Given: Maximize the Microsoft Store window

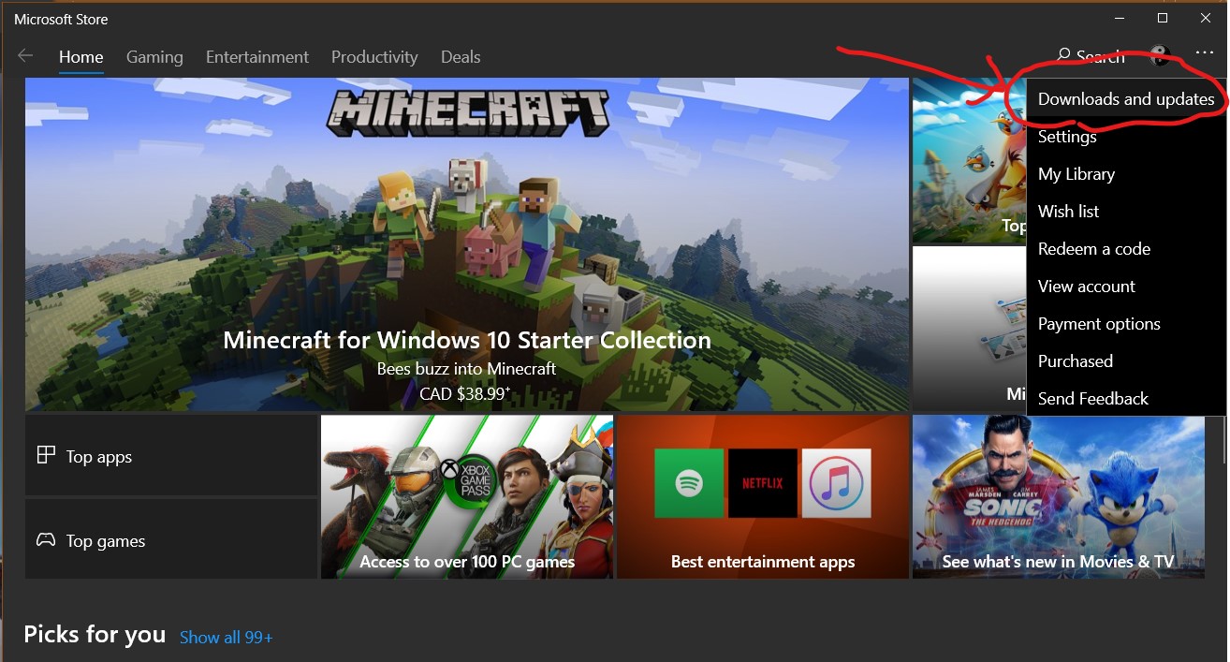Looking at the screenshot, I should 1163,18.
